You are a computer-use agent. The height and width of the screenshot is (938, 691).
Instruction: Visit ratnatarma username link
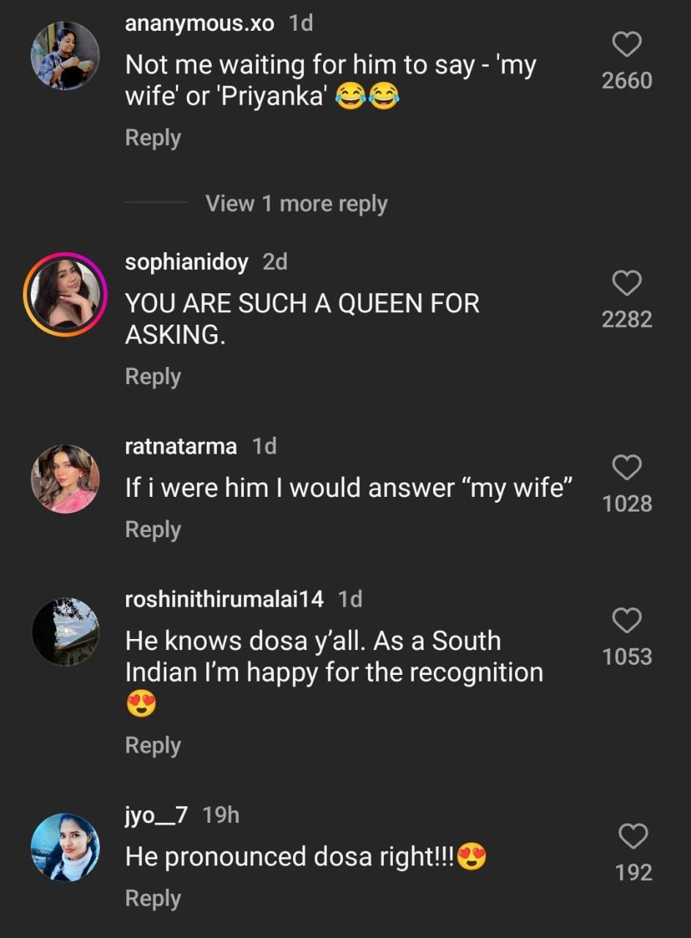(x=181, y=446)
